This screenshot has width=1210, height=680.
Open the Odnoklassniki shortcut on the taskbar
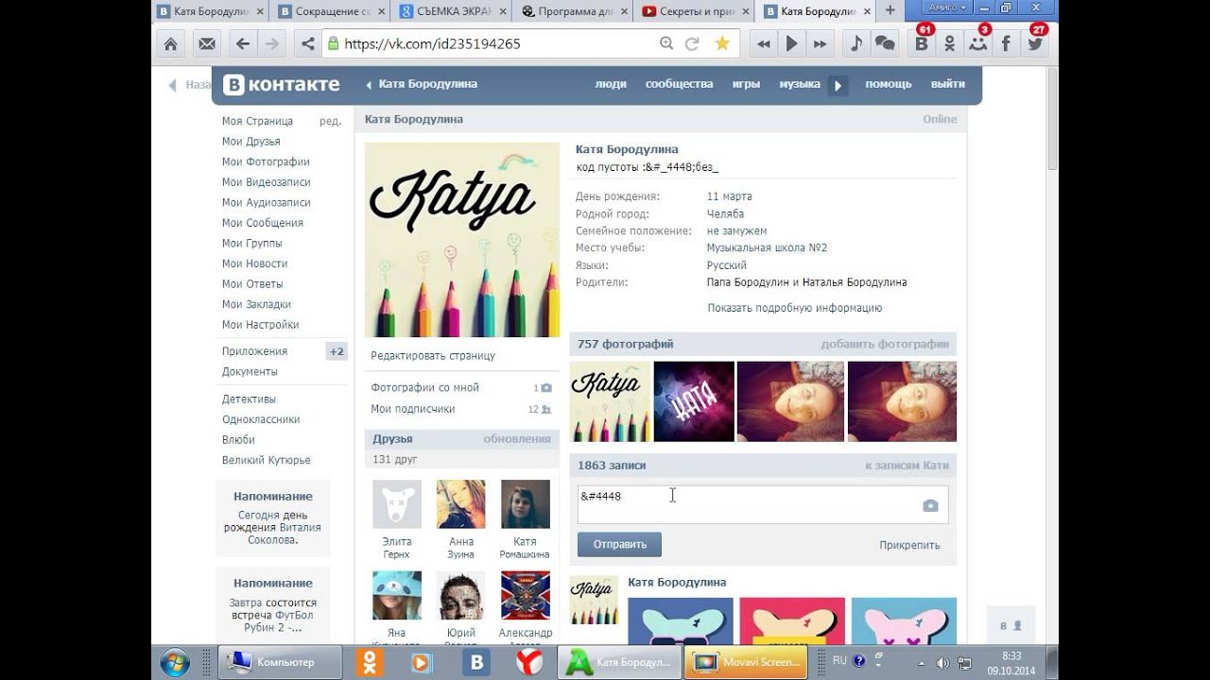coord(369,662)
